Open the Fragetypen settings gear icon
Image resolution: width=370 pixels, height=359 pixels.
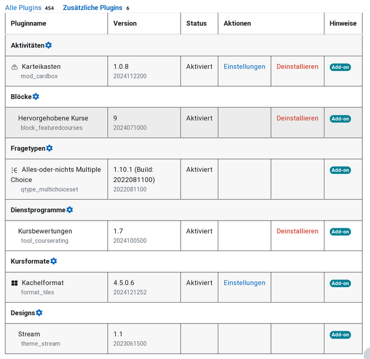coord(49,148)
